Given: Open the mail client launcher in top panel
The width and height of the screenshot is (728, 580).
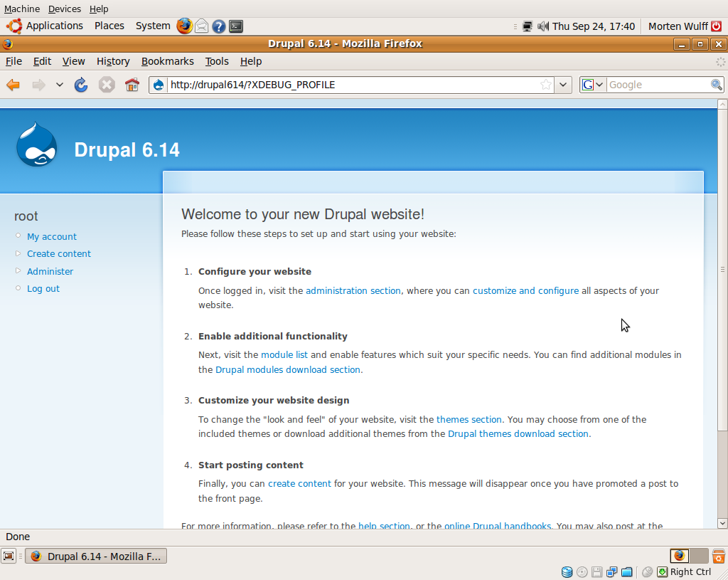Looking at the screenshot, I should tap(201, 26).
